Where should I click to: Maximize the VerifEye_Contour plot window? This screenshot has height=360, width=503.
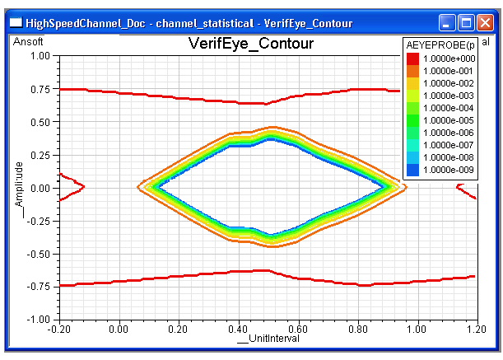465,23
